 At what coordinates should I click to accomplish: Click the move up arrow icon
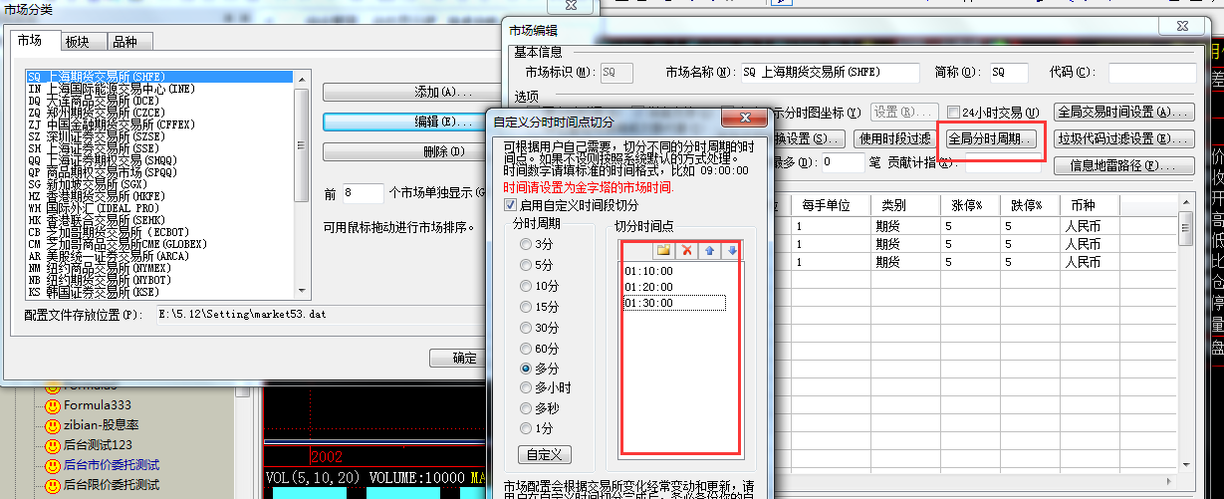(709, 250)
